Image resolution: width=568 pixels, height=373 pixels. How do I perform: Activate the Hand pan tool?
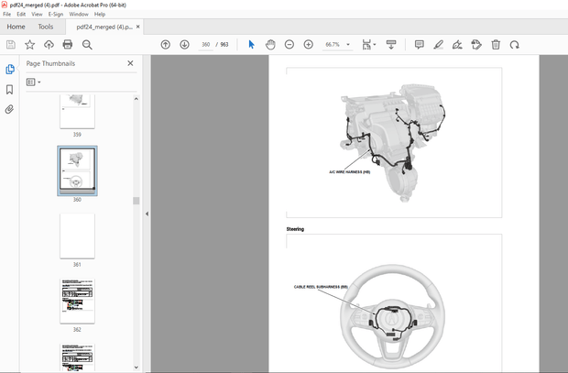coord(270,45)
